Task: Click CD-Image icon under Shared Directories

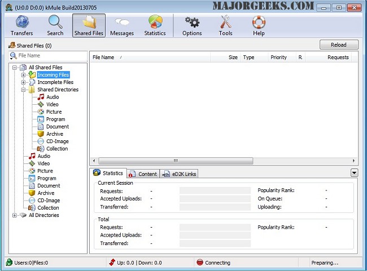Action: (41, 141)
